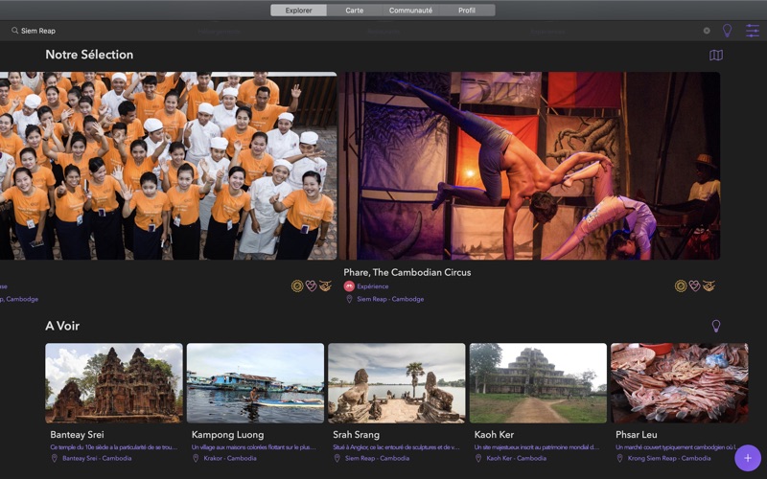Click the handshake icon under Phare circus

[x=709, y=285]
